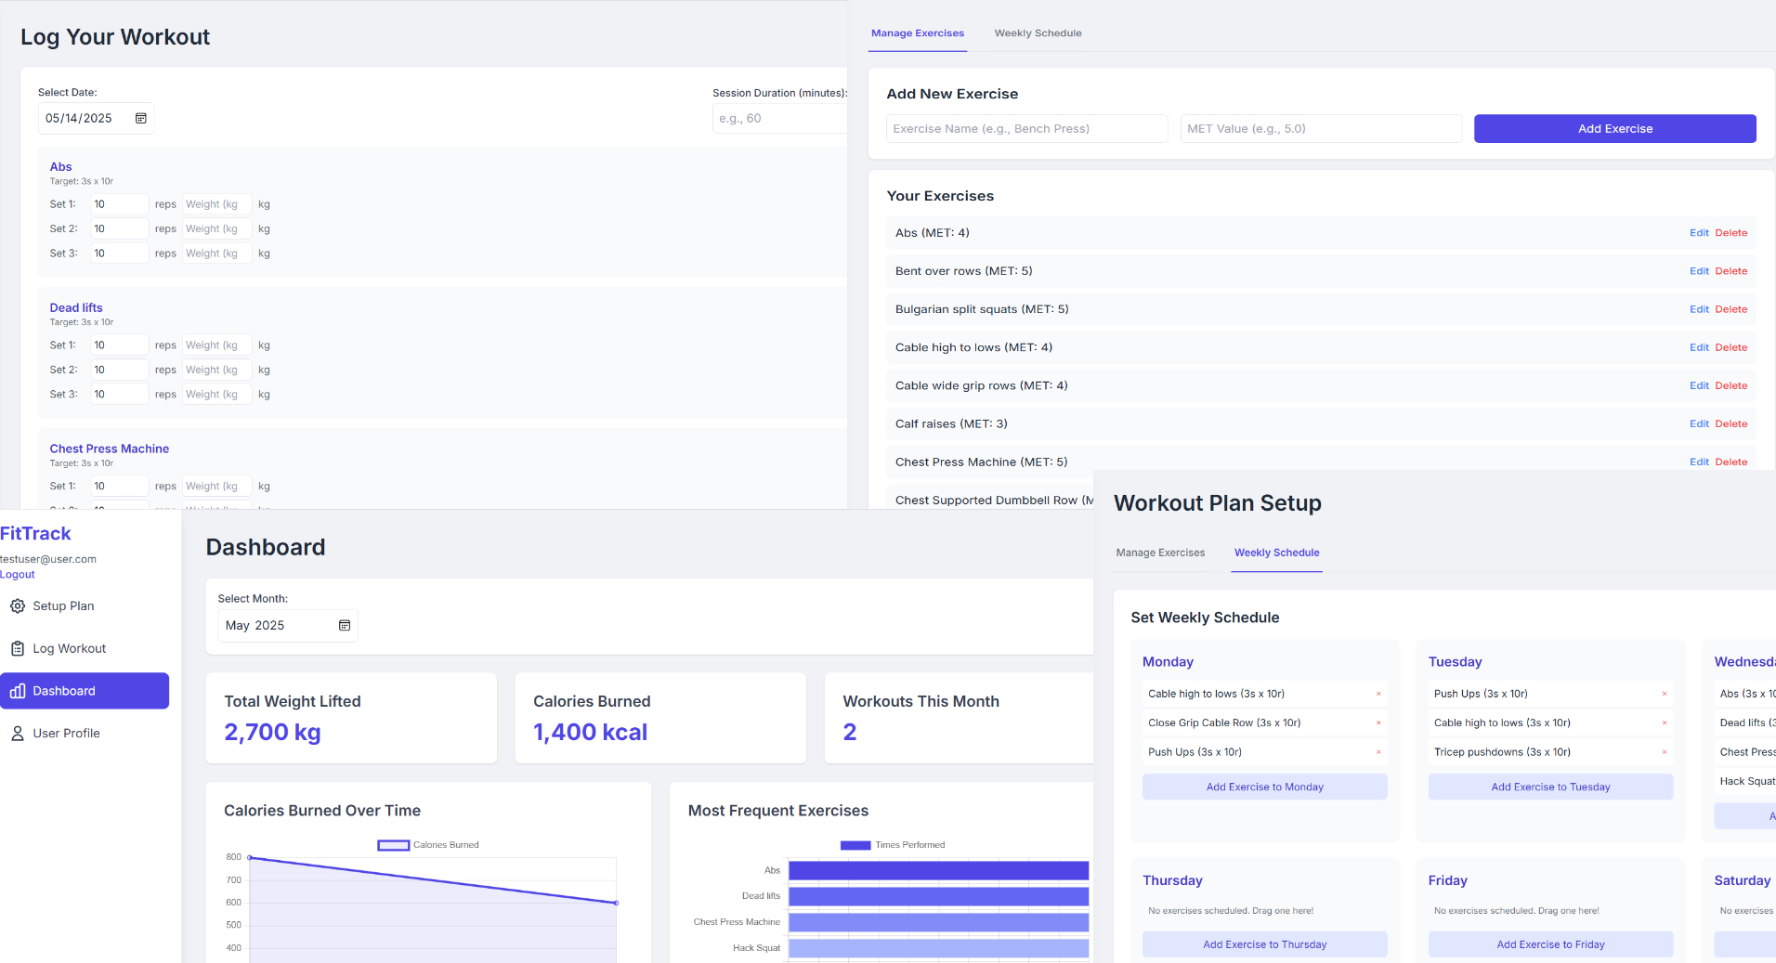1776x963 pixels.
Task: Click the Exercise Name input field
Action: (1026, 129)
